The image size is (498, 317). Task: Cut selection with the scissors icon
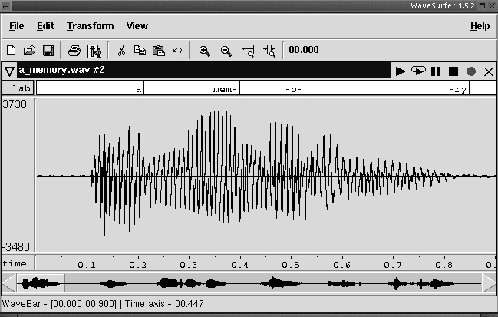(x=120, y=51)
